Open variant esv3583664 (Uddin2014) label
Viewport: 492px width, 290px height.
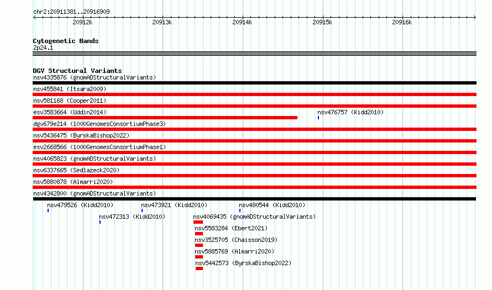pos(70,112)
